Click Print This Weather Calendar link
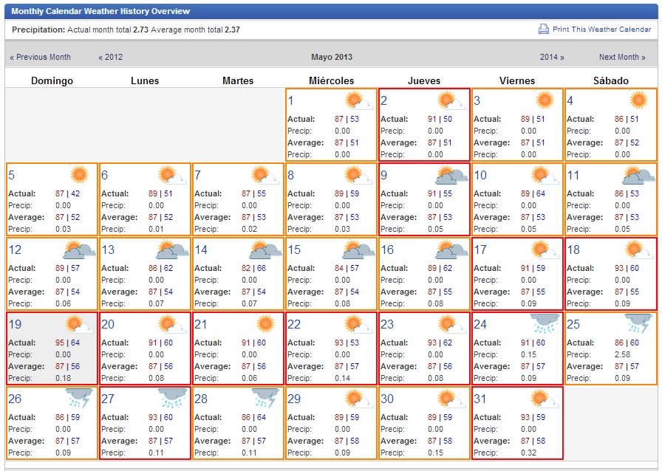662x471 pixels. click(601, 29)
